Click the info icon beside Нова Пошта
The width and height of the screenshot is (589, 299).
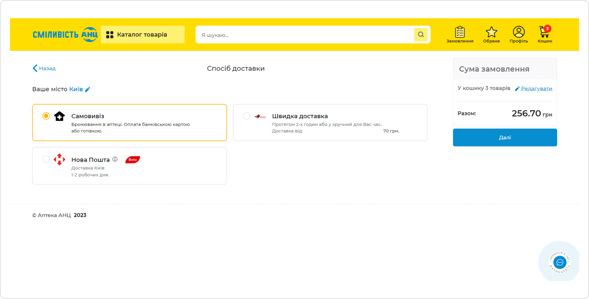(x=115, y=159)
